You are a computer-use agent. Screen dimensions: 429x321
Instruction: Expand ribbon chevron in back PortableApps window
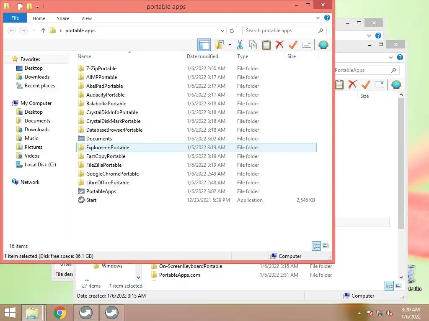[391, 57]
